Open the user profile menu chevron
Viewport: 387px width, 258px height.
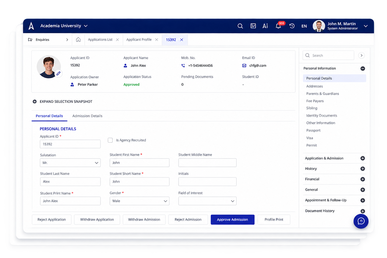(x=366, y=26)
